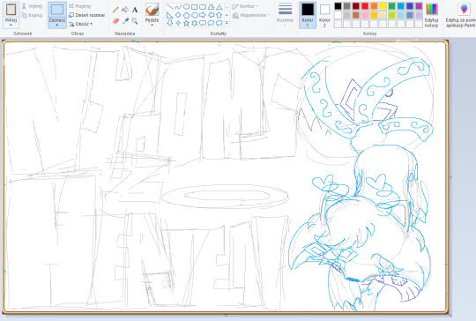Expand the shapes gallery more arrow
476x321 pixels.
pyautogui.click(x=227, y=23)
